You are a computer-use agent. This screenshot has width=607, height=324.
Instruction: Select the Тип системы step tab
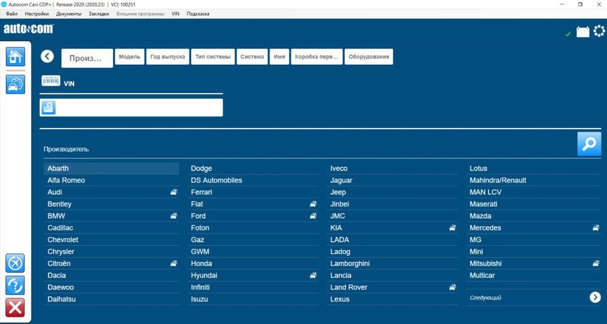click(x=213, y=56)
